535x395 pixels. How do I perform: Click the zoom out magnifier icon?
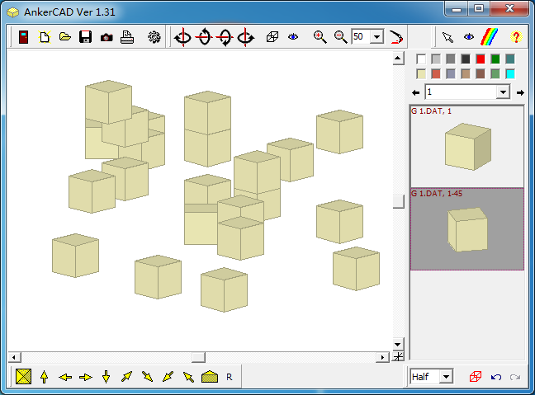tap(340, 37)
